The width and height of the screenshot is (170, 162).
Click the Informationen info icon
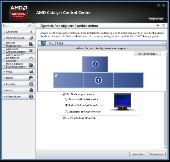click(31, 97)
